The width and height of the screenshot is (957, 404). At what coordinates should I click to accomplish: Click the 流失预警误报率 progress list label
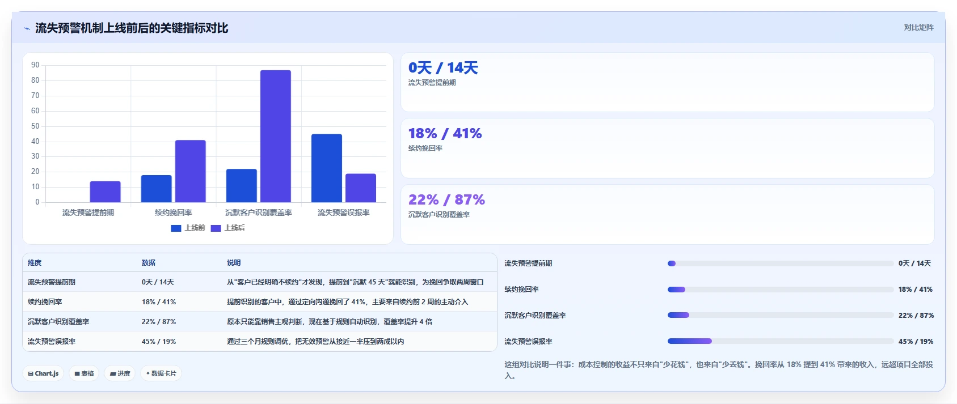[x=528, y=342]
